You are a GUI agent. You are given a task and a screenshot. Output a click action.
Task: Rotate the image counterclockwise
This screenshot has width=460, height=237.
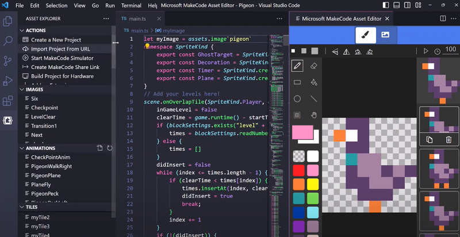click(x=370, y=52)
